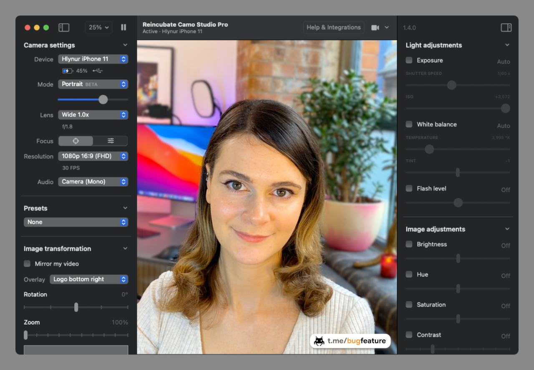Viewport: 534px width, 370px height.
Task: Enable the Exposure checkbox
Action: 409,60
